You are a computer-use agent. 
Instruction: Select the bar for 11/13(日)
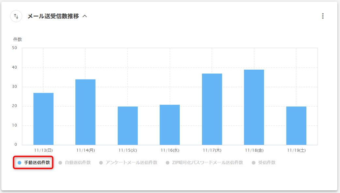pos(43,119)
